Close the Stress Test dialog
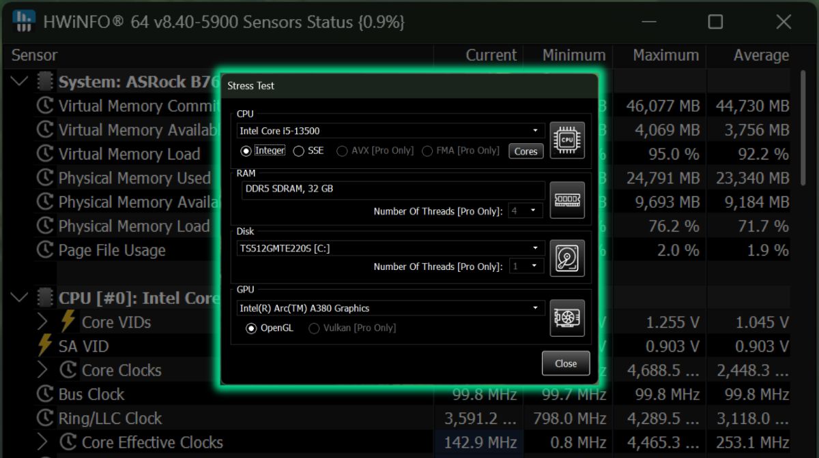This screenshot has width=819, height=458. (565, 363)
